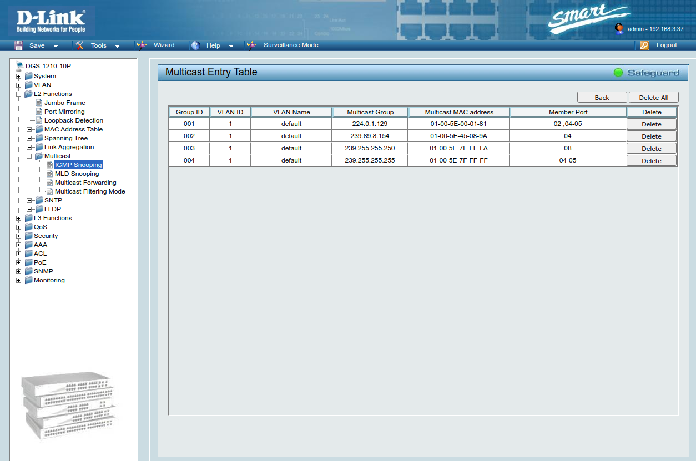Collapse the L2 Functions tree node
This screenshot has width=696, height=461.
pos(19,94)
